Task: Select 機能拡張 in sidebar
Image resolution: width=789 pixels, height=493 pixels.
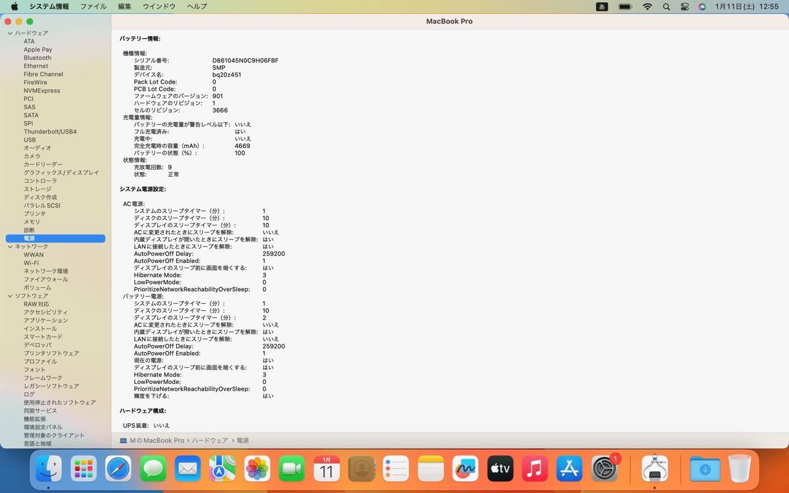Action: [x=35, y=419]
